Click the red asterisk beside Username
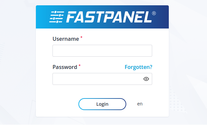 click(x=81, y=37)
